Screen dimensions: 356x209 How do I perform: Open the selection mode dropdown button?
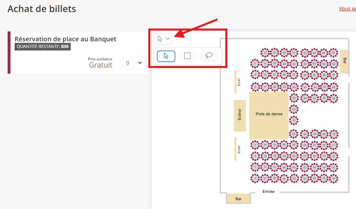pyautogui.click(x=163, y=39)
